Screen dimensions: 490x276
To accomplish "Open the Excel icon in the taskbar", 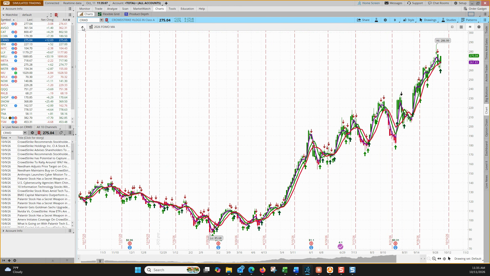I will (x=285, y=270).
